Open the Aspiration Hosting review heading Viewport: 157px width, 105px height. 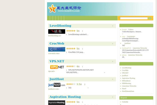tap(65, 97)
